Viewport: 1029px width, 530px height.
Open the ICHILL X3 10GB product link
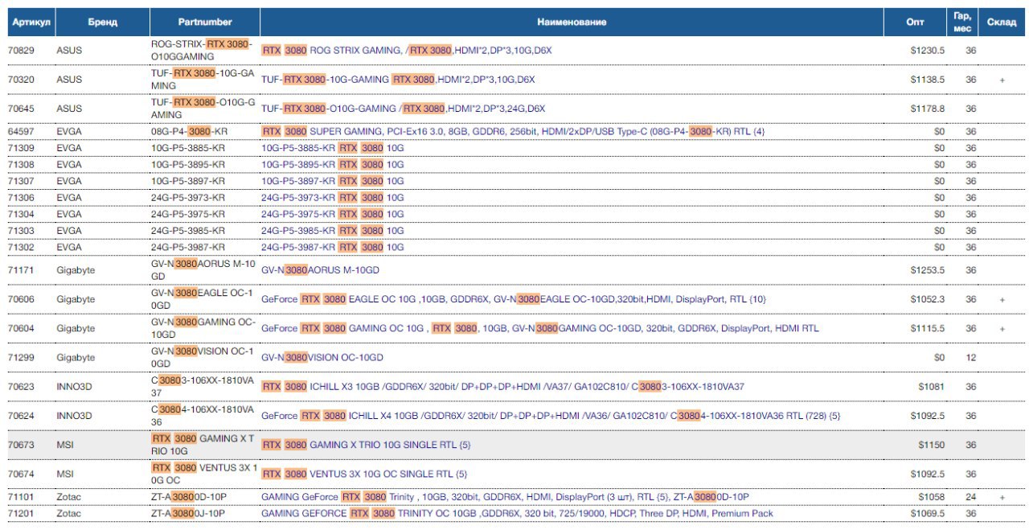(x=503, y=387)
